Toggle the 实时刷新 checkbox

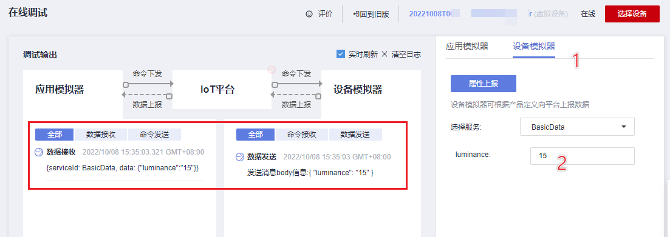(341, 55)
